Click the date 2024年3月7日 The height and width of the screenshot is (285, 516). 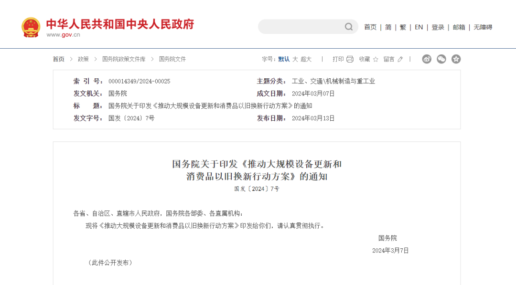coord(390,251)
